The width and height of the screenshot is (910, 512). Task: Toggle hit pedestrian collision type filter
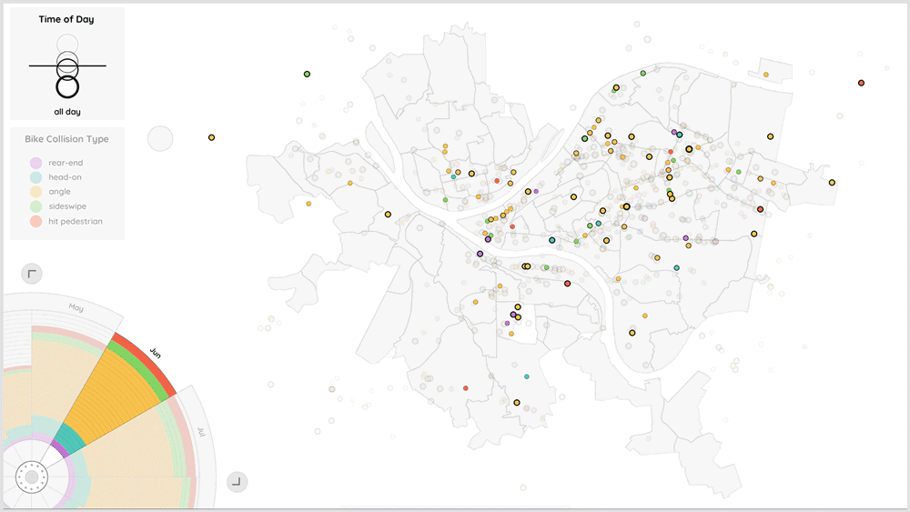tap(36, 222)
